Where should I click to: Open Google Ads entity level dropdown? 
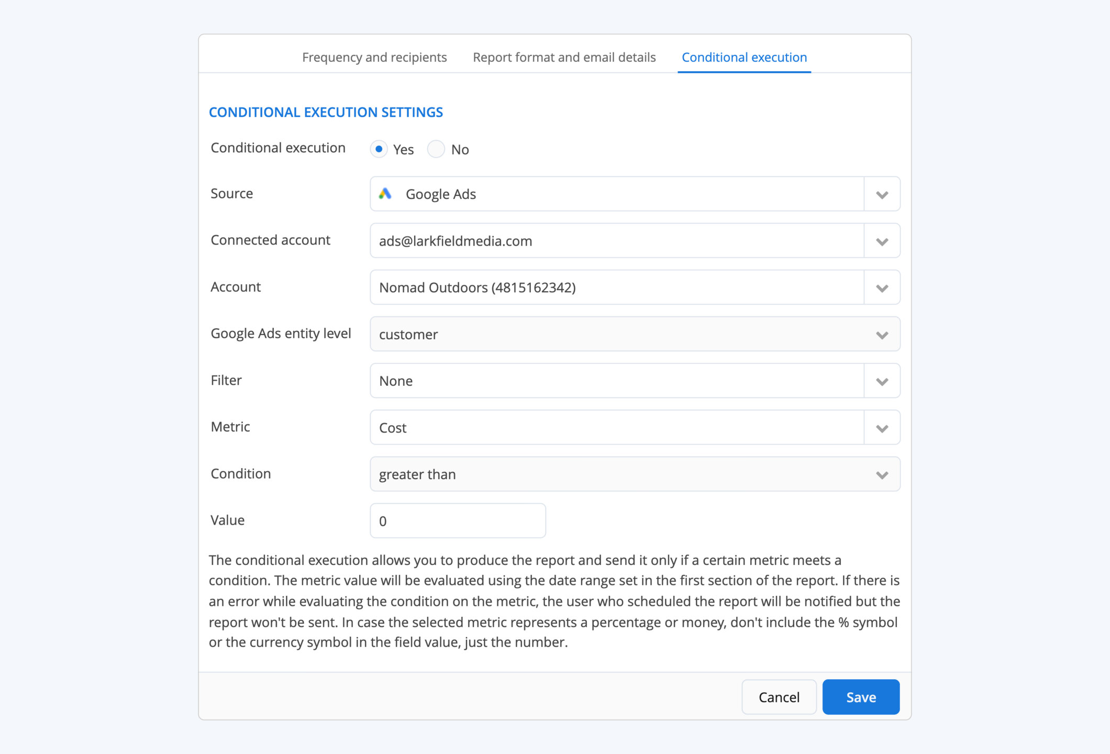click(635, 334)
